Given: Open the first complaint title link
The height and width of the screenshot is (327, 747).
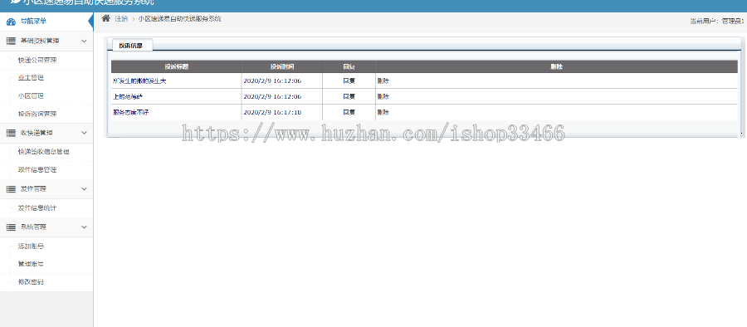Looking at the screenshot, I should pyautogui.click(x=139, y=81).
